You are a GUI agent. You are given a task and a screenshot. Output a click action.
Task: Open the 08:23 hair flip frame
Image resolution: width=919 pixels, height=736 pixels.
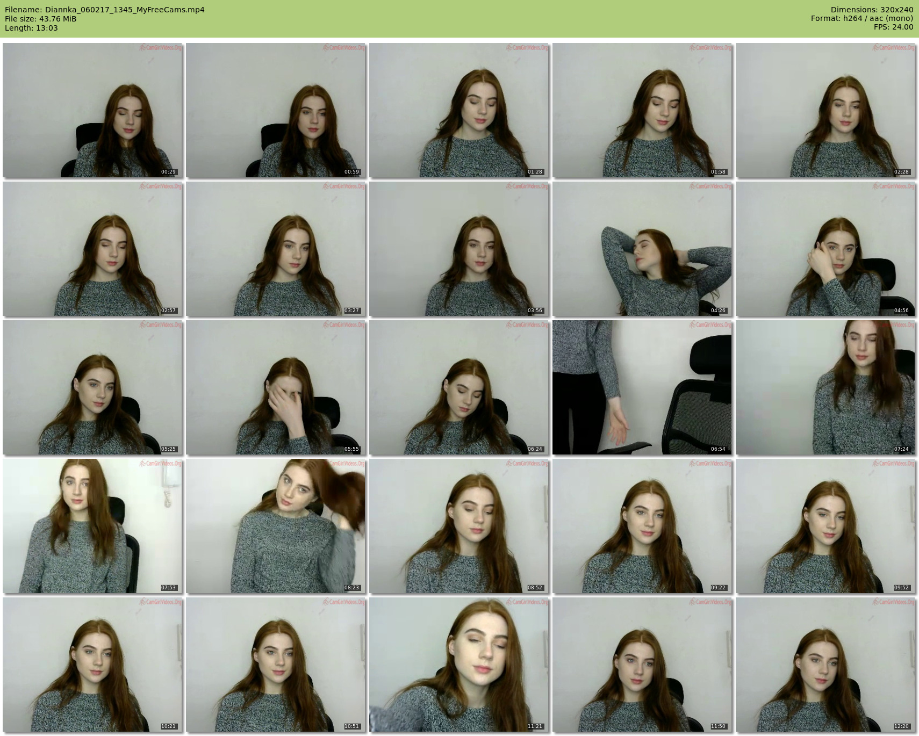tap(276, 526)
